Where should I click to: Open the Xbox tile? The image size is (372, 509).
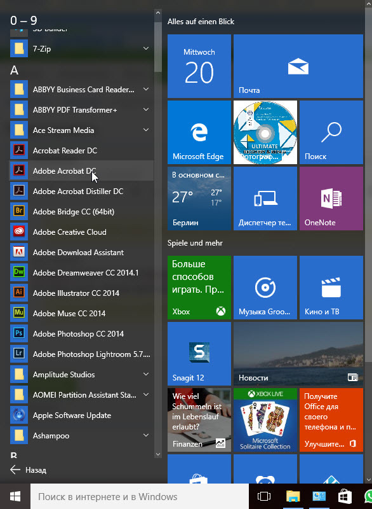point(199,288)
